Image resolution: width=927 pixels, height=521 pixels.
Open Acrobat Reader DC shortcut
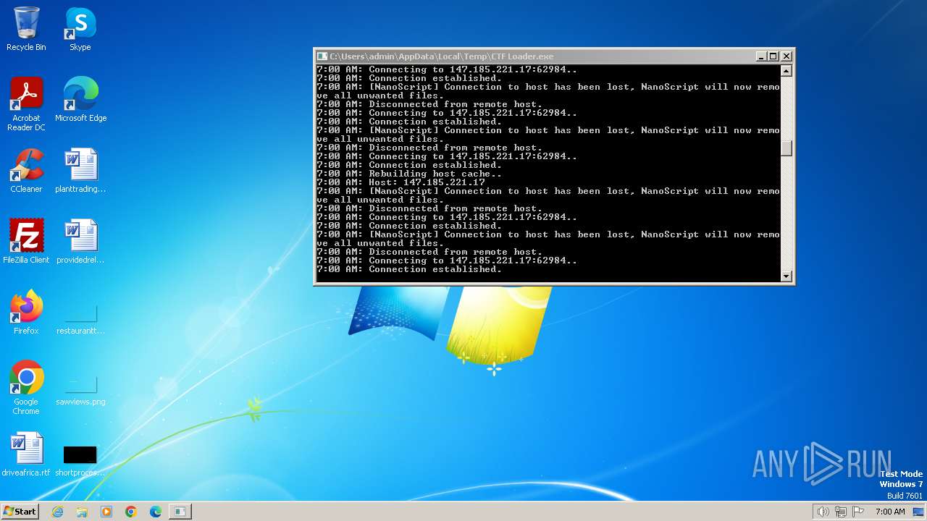tap(26, 103)
